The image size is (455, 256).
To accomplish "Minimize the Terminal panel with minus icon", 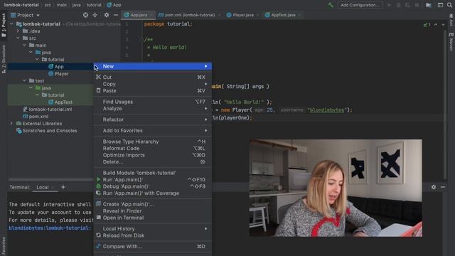I will click(x=443, y=187).
